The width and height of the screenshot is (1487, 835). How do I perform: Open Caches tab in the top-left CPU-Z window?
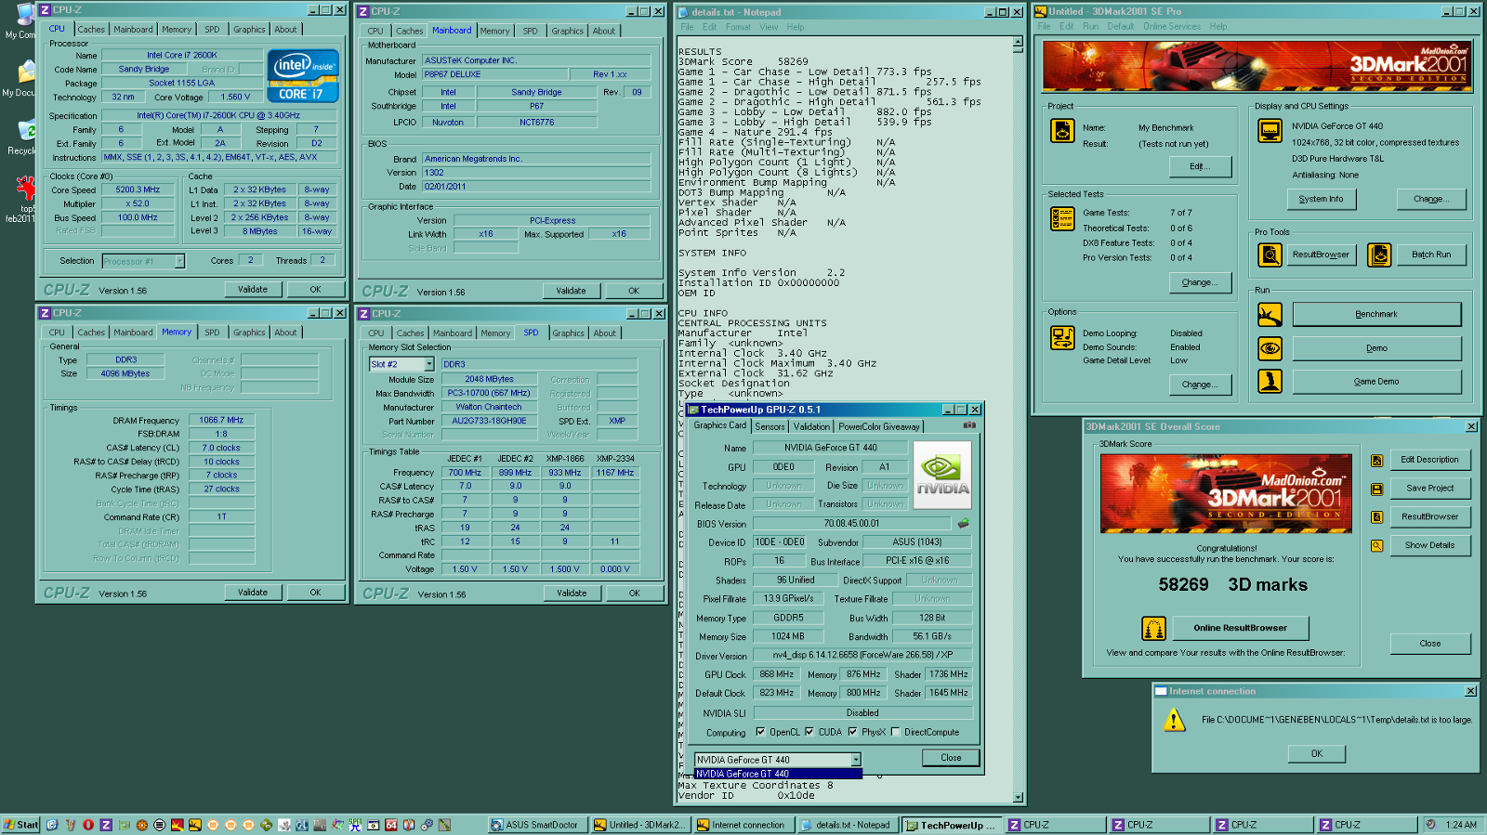coord(91,30)
